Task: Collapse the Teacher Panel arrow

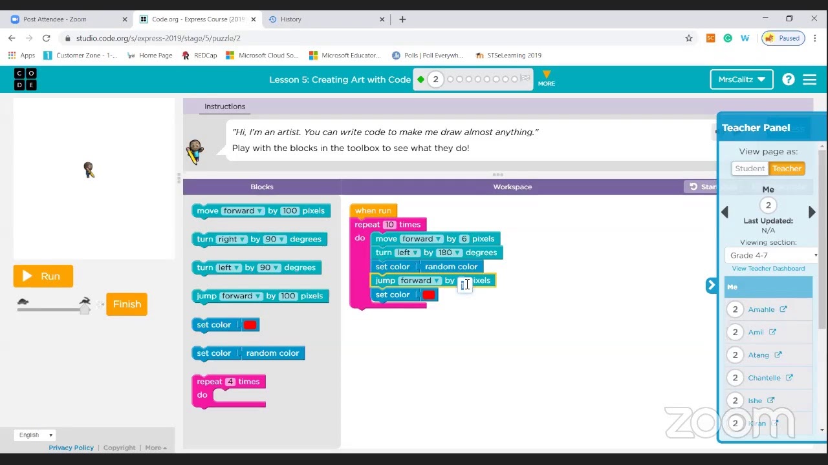Action: pyautogui.click(x=711, y=285)
